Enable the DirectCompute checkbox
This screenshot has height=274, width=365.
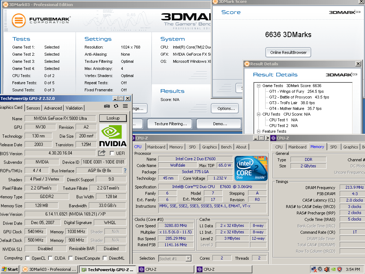(x=71, y=258)
